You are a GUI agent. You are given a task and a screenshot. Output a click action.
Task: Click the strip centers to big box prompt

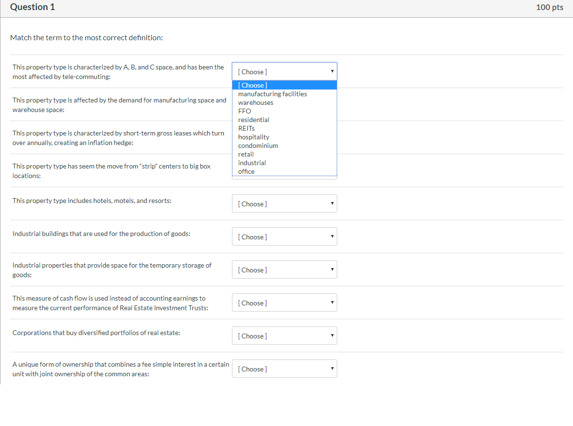click(x=111, y=171)
